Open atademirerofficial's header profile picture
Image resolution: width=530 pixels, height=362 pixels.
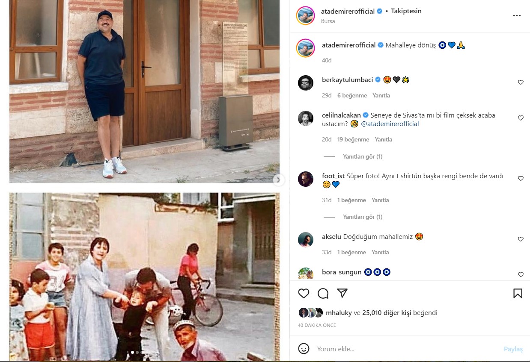306,16
